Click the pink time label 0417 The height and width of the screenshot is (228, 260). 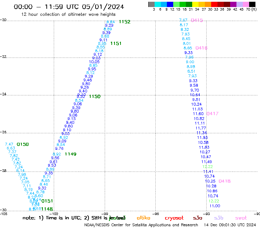(x=213, y=114)
